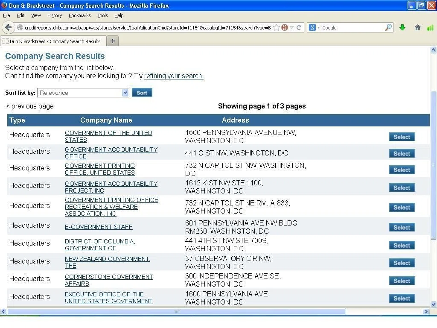This screenshot has height=328, width=437.
Task: Open a new tab with the plus button
Action: tap(113, 41)
